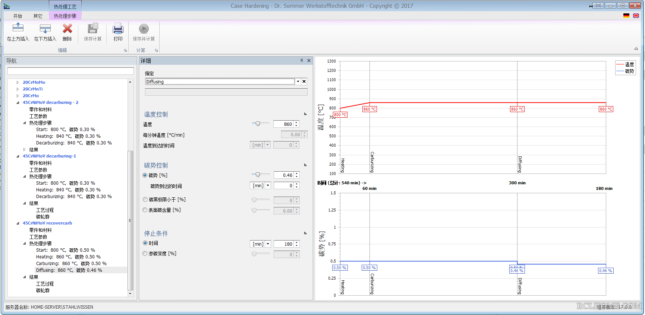Viewport: 645px width, 315px height.
Task: Click the server name status bar text
Action: 49,307
